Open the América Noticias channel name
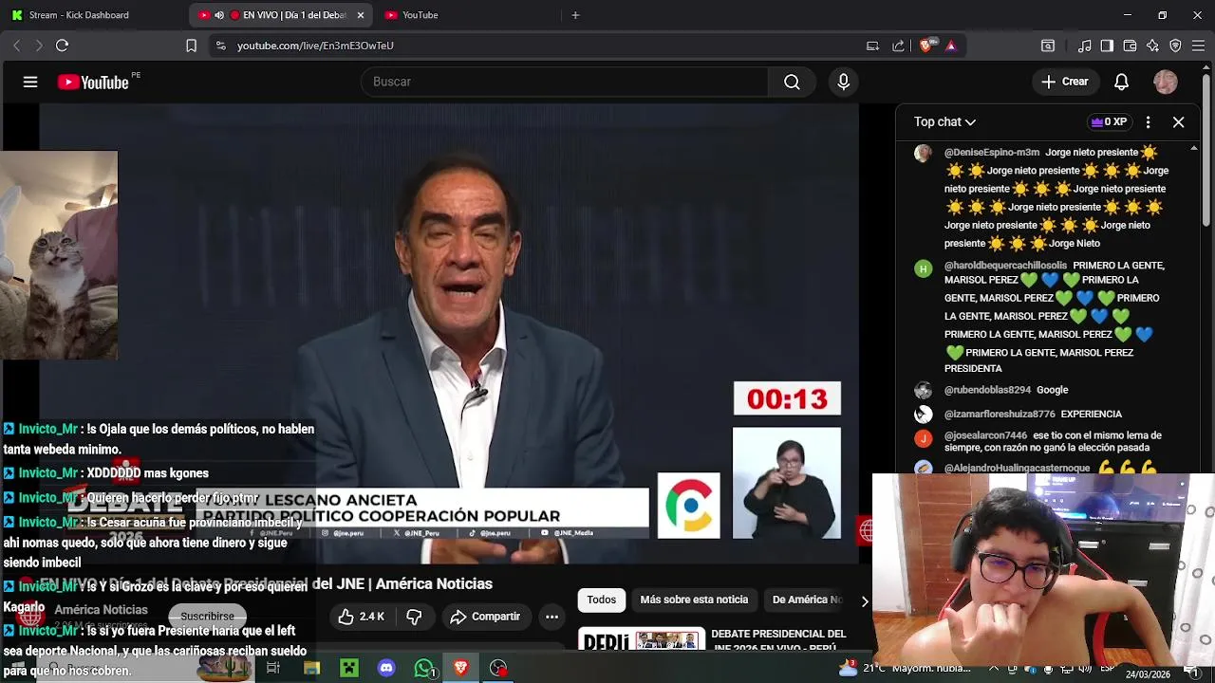Screen dimensions: 1215x683 click(x=101, y=610)
